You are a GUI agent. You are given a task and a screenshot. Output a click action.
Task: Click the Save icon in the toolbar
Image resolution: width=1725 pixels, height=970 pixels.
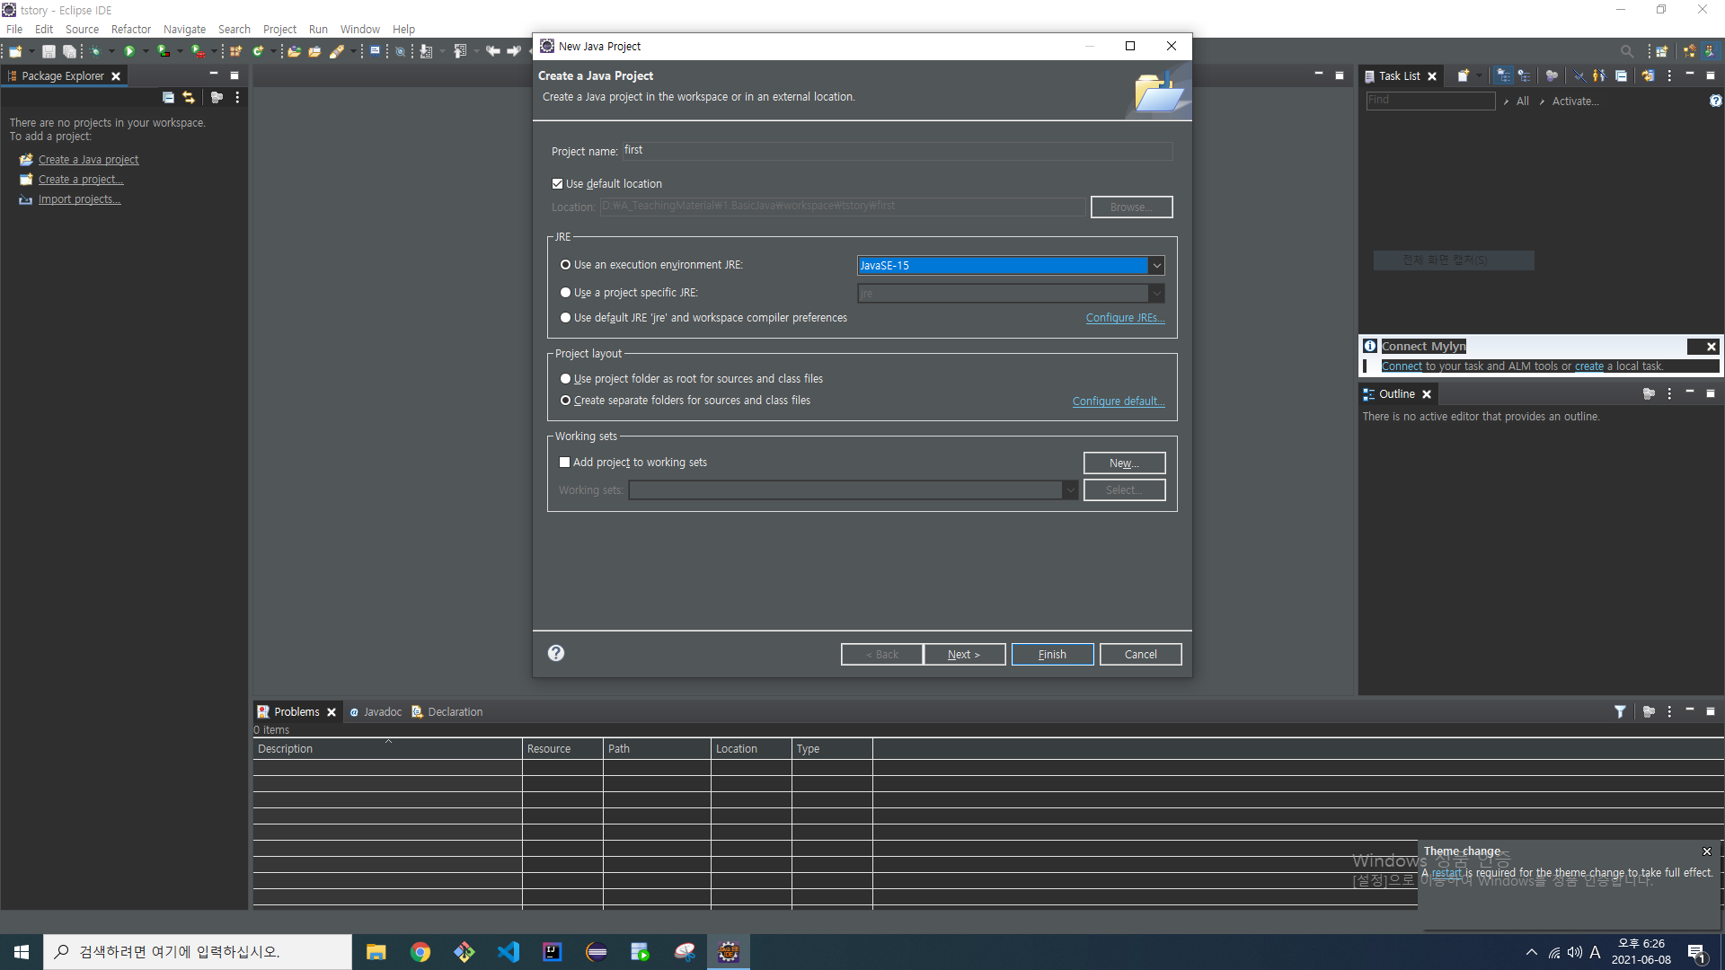point(49,51)
